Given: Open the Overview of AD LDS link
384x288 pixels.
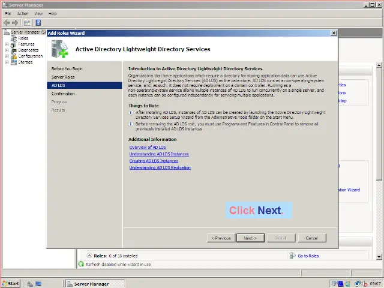Looking at the screenshot, I should pyautogui.click(x=148, y=147).
